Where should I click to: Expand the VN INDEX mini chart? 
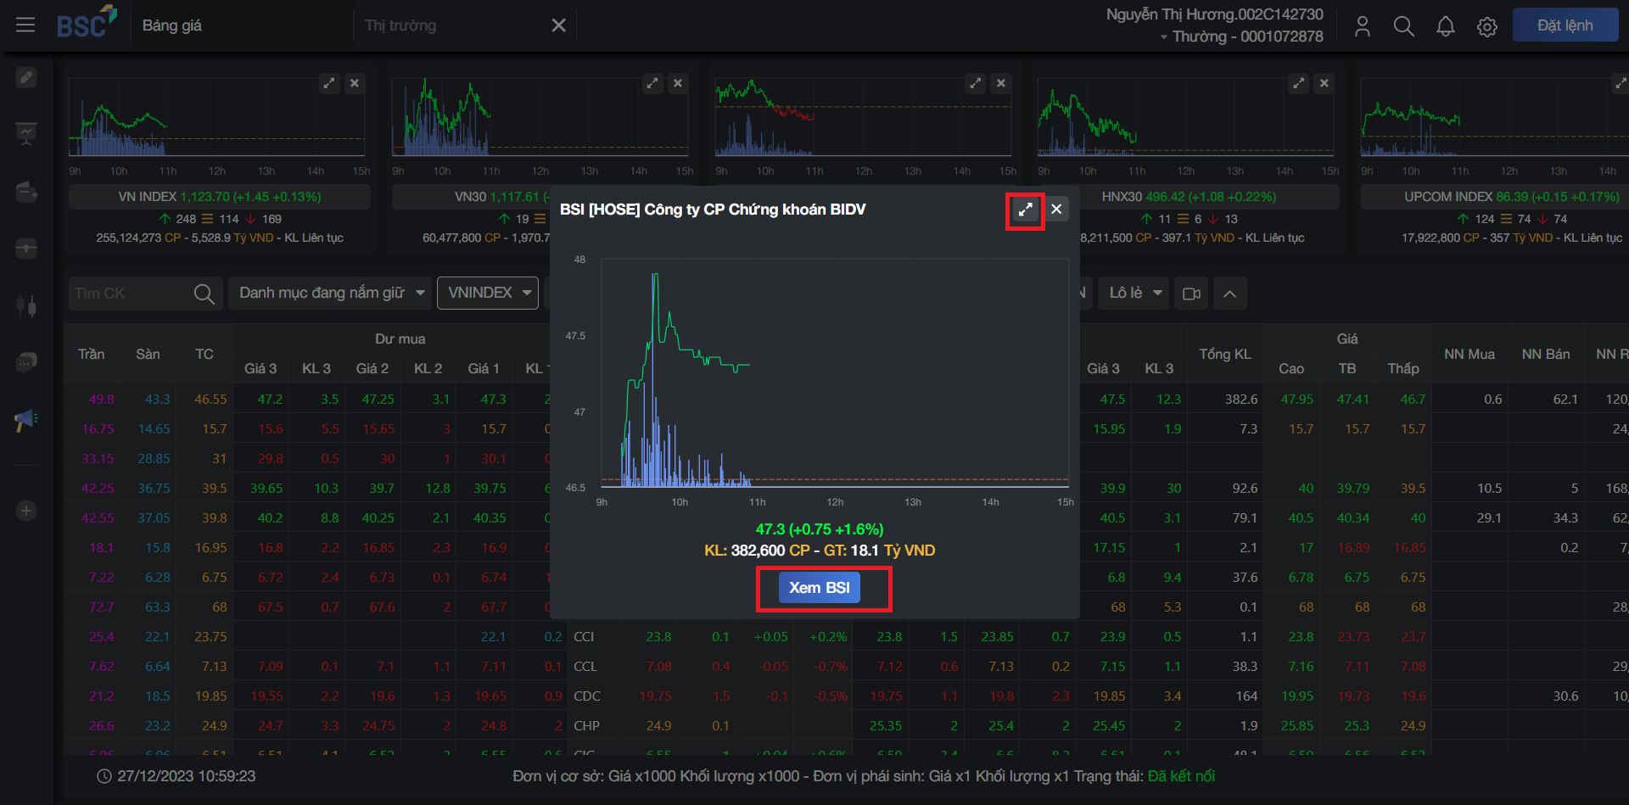coord(329,83)
